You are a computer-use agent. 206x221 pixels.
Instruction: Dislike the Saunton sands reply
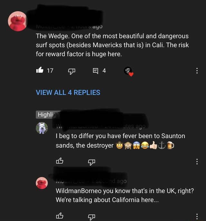click(x=91, y=162)
